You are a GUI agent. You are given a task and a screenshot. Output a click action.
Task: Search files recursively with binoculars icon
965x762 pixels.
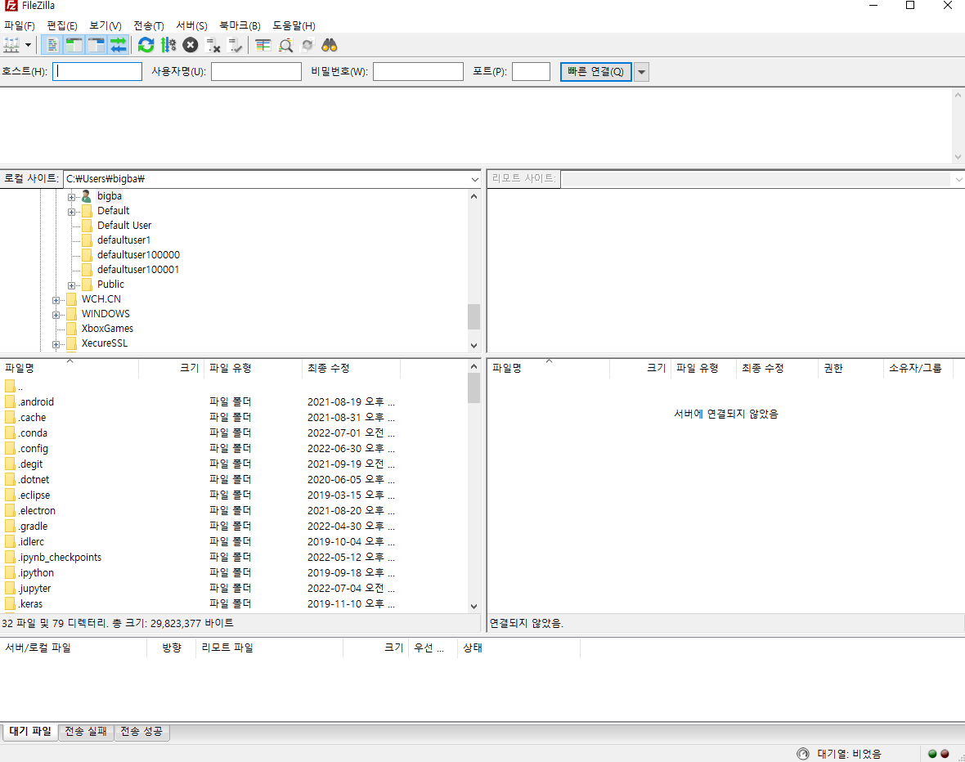click(x=330, y=45)
